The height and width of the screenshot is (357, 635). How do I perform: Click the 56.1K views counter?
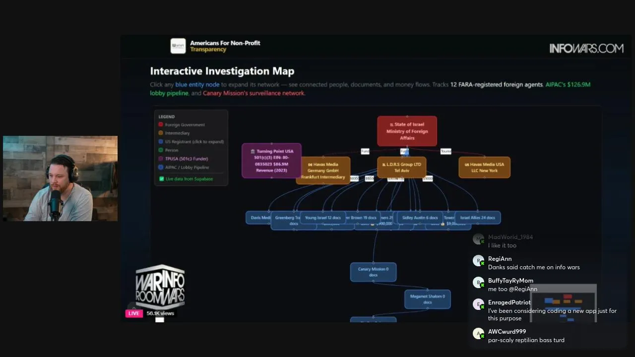tap(160, 313)
